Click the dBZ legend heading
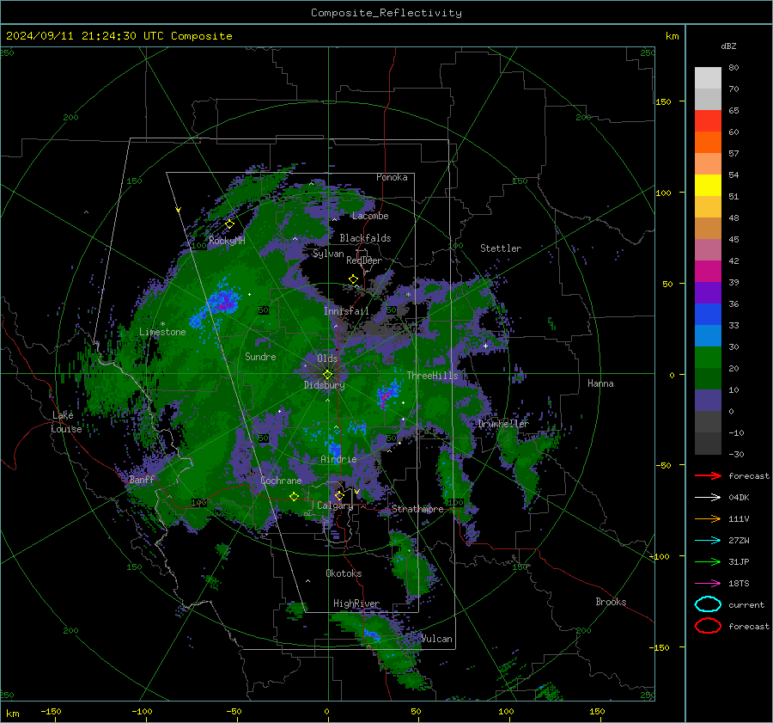Image resolution: width=773 pixels, height=723 pixels. 728,46
